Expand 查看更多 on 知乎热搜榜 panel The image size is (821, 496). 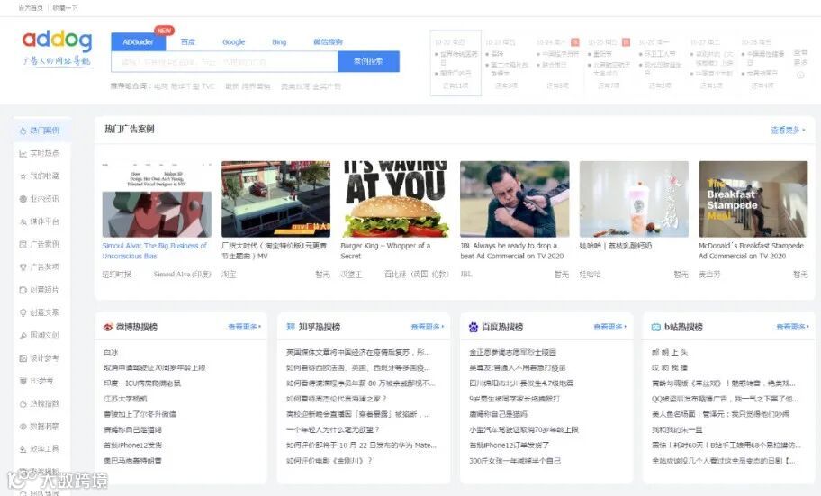click(427, 327)
